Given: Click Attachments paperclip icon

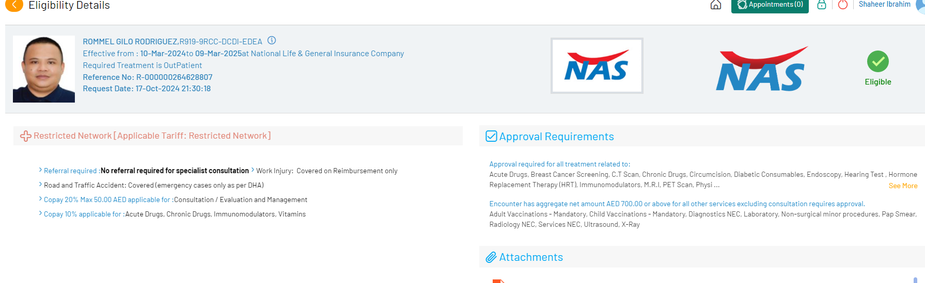Looking at the screenshot, I should 491,257.
